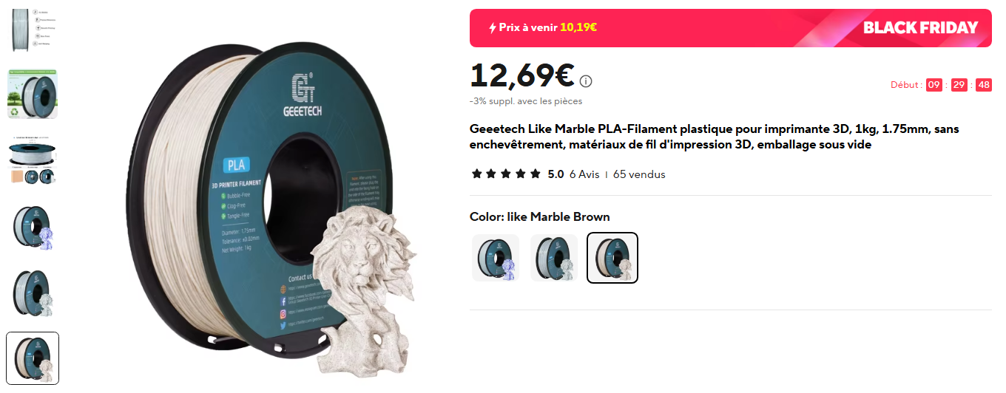Open the first spool features thumbnail
Viewport: 1006px width, 393px height.
pyautogui.click(x=33, y=30)
